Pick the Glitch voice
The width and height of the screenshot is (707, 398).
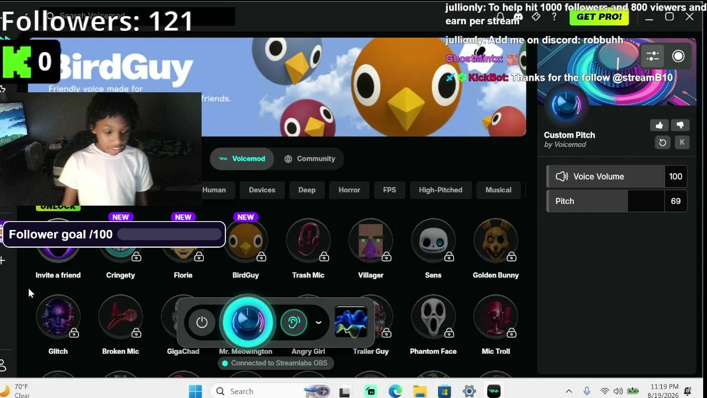coord(58,318)
